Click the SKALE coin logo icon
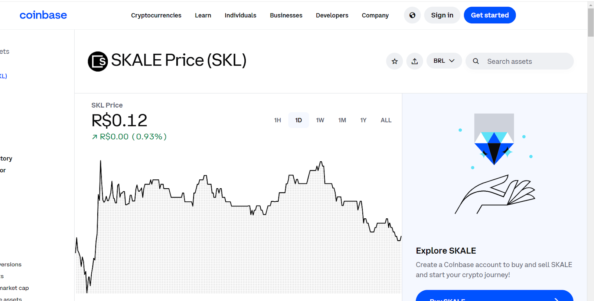The image size is (594, 301). pos(98,61)
